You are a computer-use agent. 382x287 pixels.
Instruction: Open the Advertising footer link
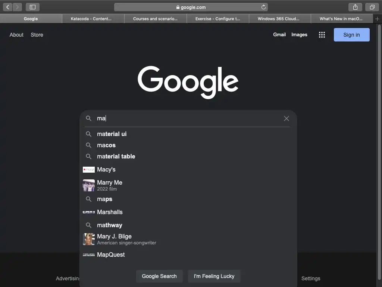click(68, 278)
